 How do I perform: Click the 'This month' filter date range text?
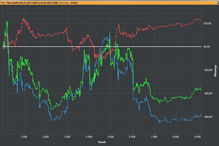click(32, 3)
